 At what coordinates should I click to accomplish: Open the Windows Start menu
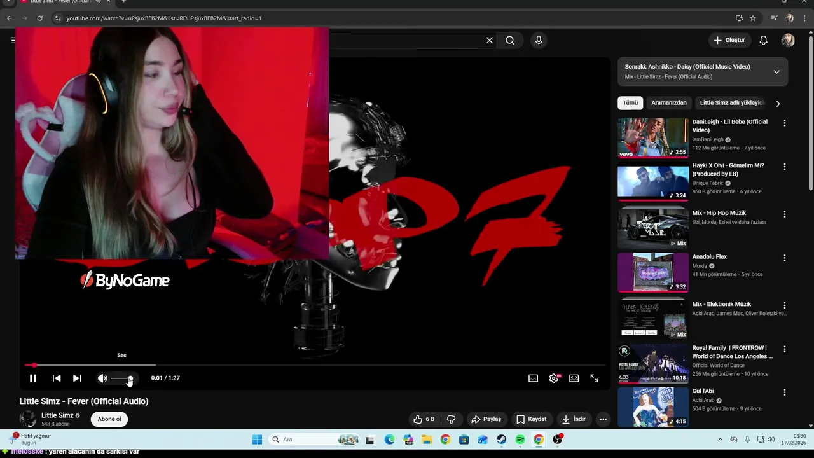point(257,440)
